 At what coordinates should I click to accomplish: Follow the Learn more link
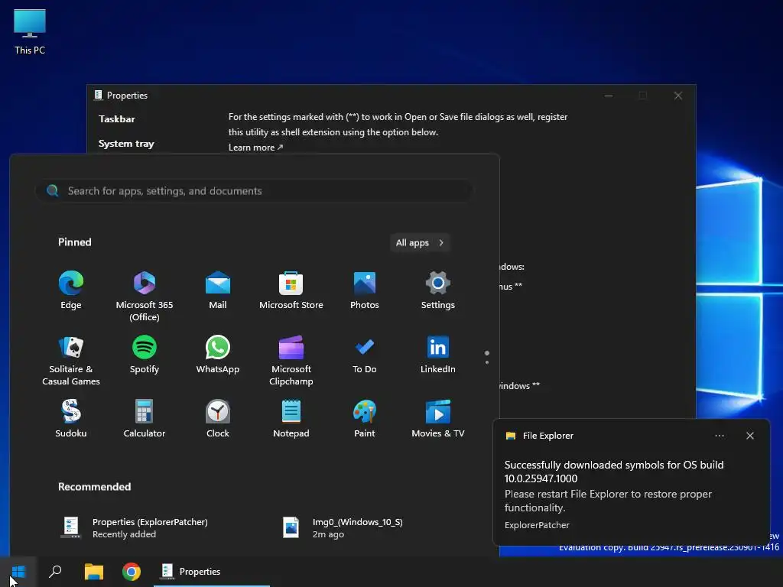[255, 148]
